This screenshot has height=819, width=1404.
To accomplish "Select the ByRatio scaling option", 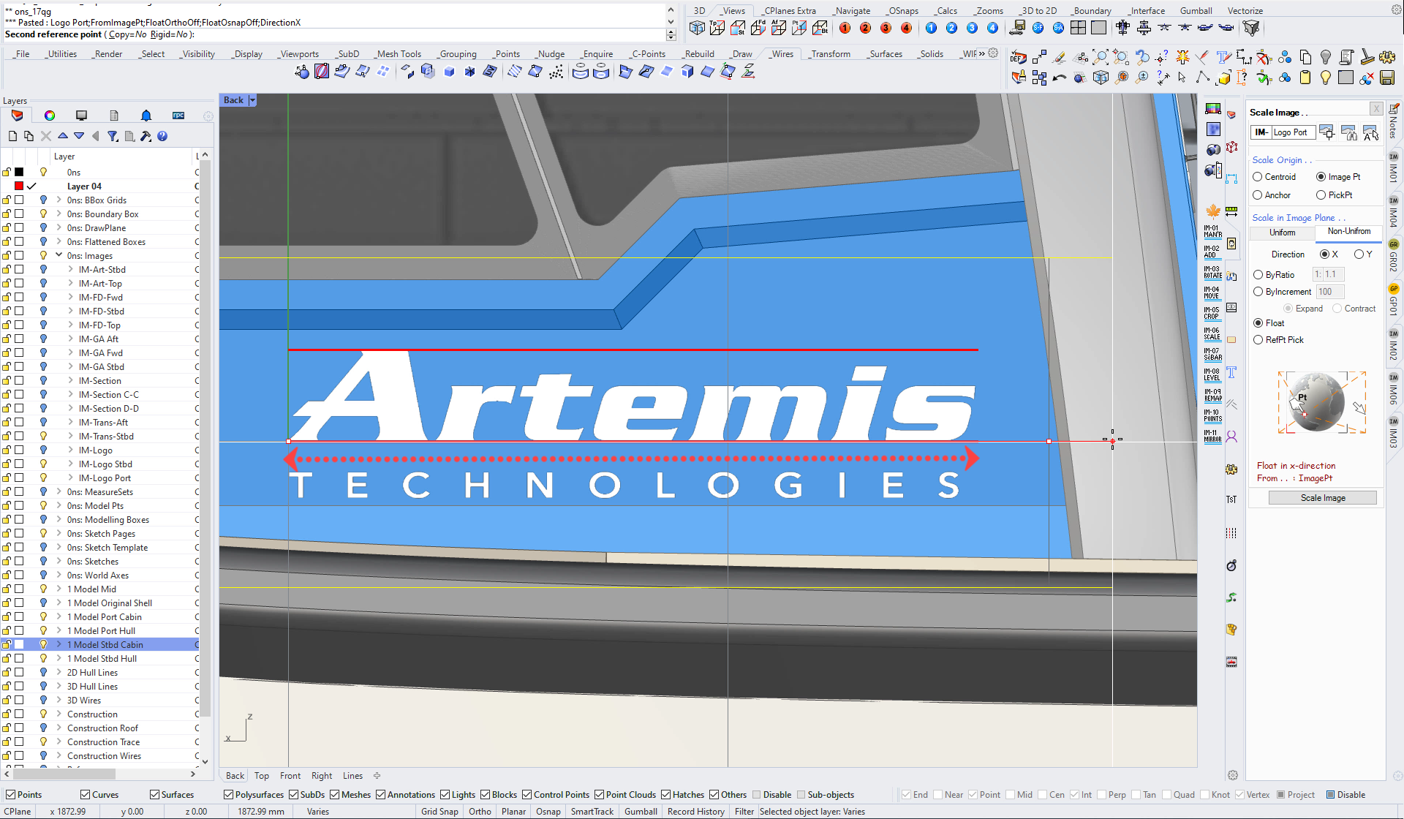I will 1258,275.
